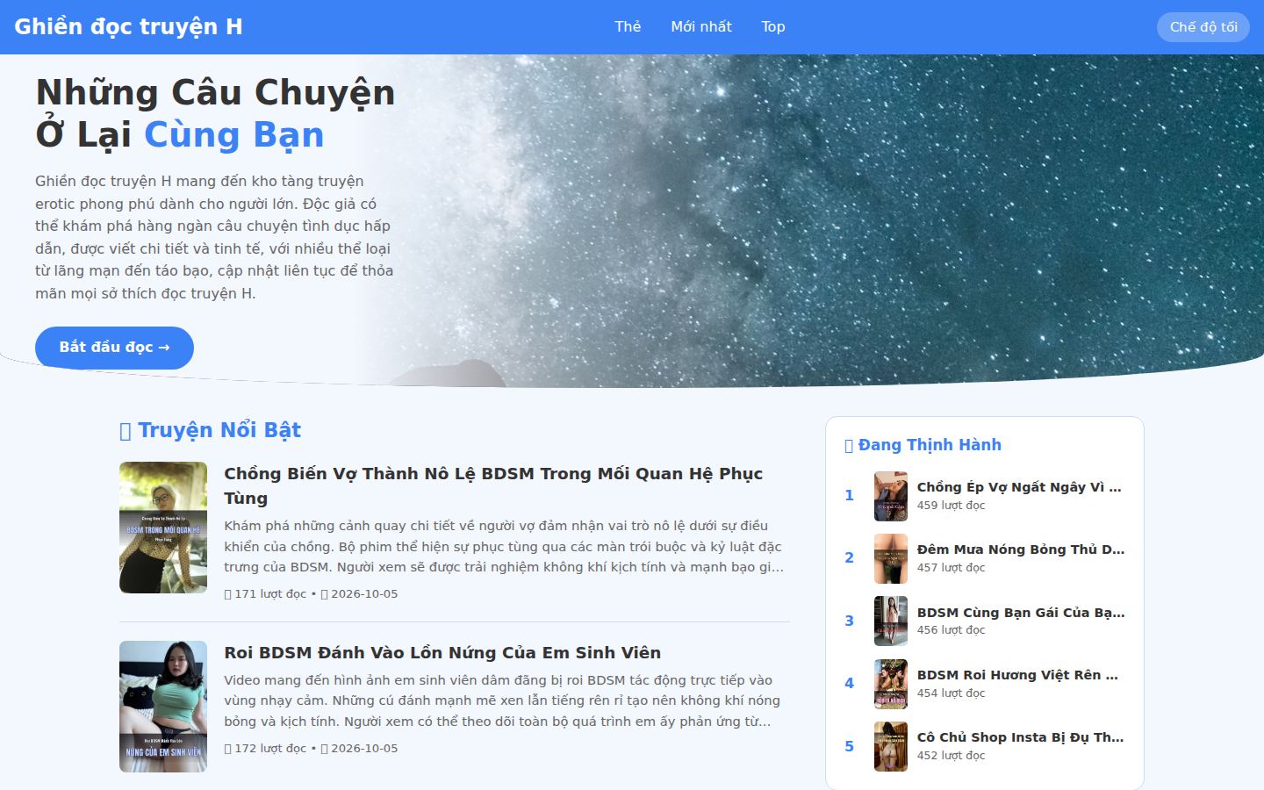Click the thumbnail of trending item ranked 3

click(x=891, y=621)
